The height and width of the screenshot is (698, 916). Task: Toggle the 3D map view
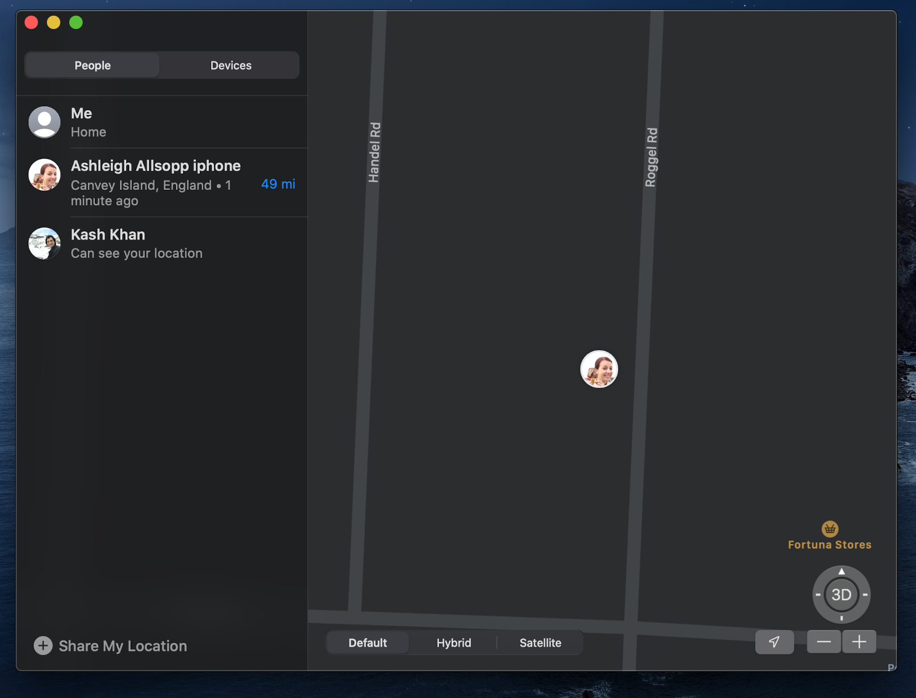point(841,595)
